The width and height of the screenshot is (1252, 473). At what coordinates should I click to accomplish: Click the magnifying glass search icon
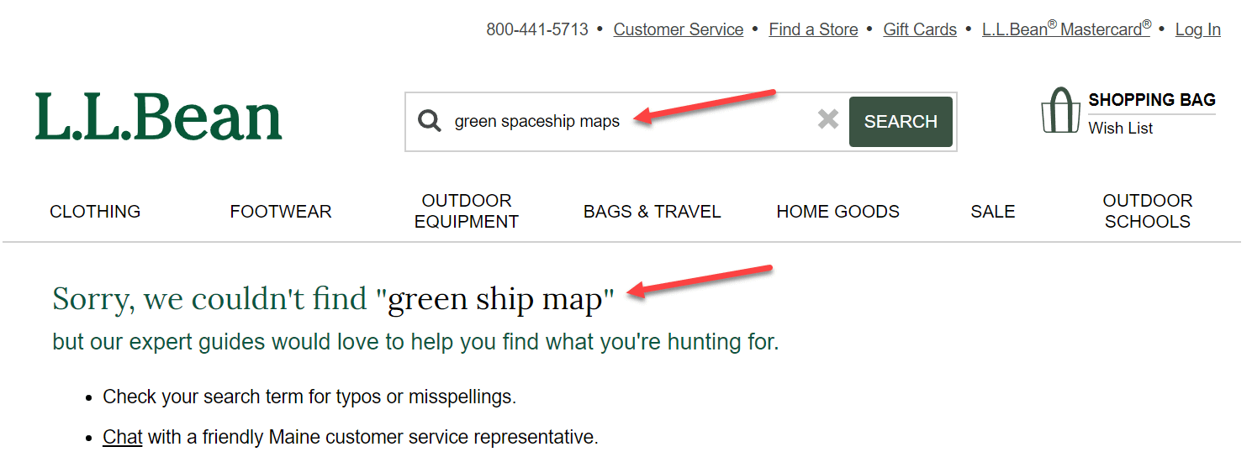coord(430,121)
